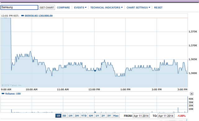Click the 10:00 AM time axis label
Viewport: 199px width, 121px height.
click(x=32, y=90)
